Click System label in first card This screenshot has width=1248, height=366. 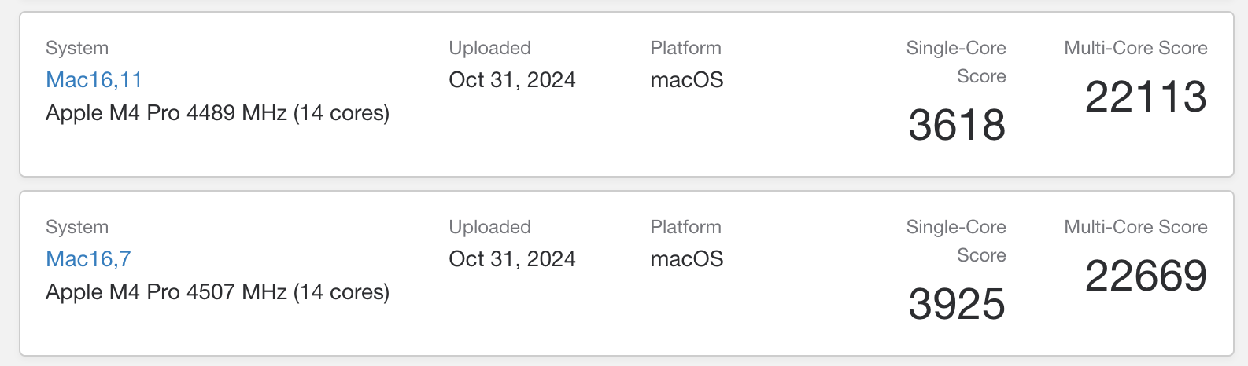77,48
